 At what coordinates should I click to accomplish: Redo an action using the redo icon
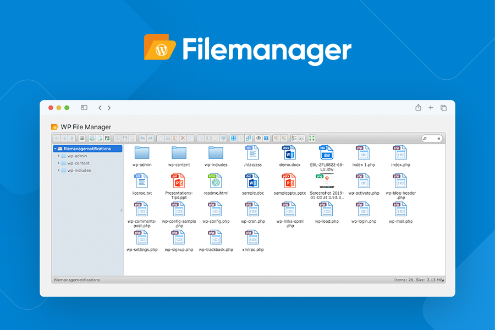150,138
